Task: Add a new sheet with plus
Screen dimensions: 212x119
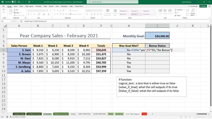Action: pos(152,114)
